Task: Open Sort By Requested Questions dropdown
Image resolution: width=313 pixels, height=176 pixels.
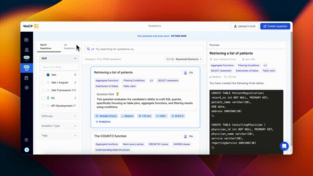Action: click(x=184, y=59)
